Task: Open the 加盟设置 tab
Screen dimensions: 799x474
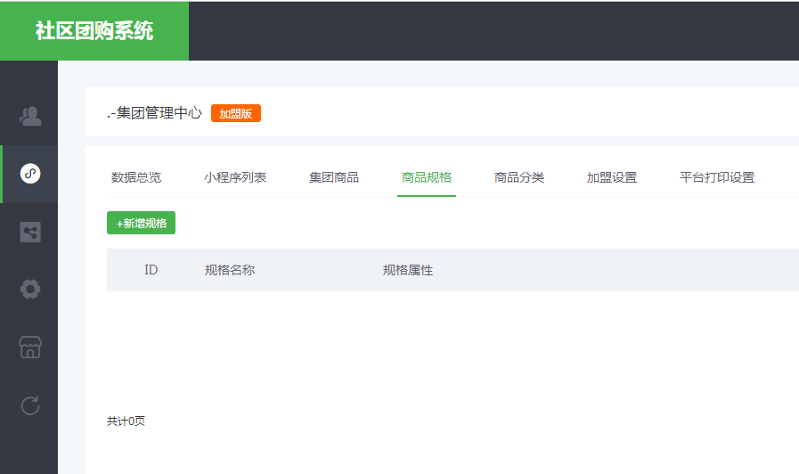Action: pos(612,177)
